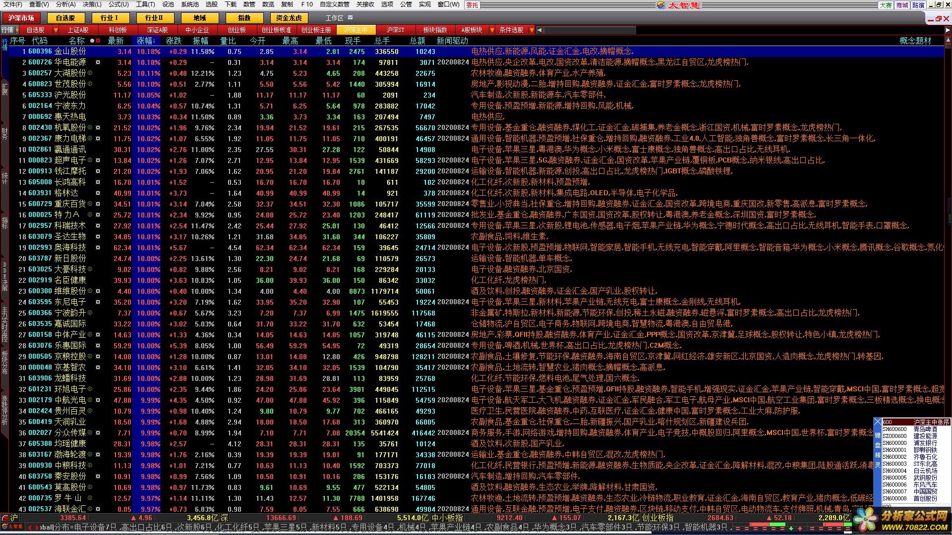Click the 大赛 button in the title bar
Screen dimensions: 952x535
point(886,5)
